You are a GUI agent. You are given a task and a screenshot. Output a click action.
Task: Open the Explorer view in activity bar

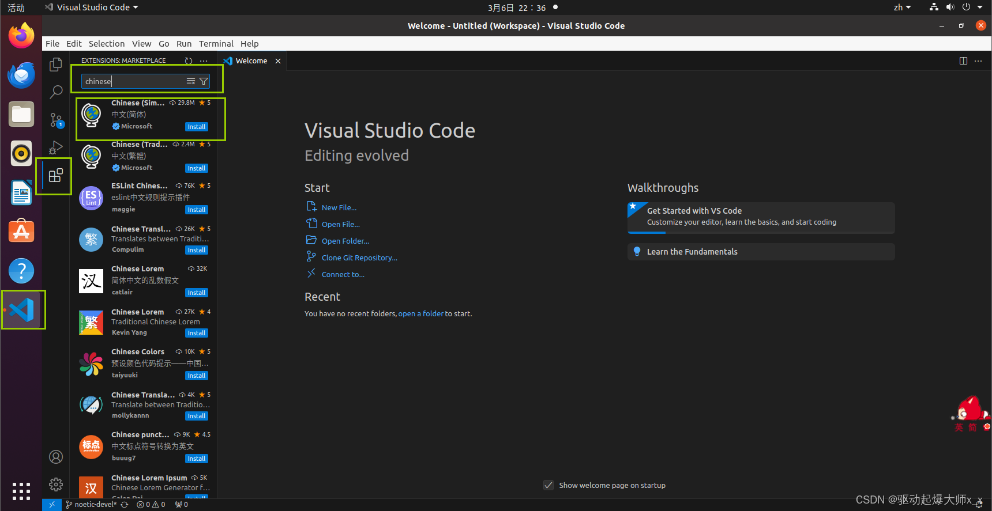56,65
